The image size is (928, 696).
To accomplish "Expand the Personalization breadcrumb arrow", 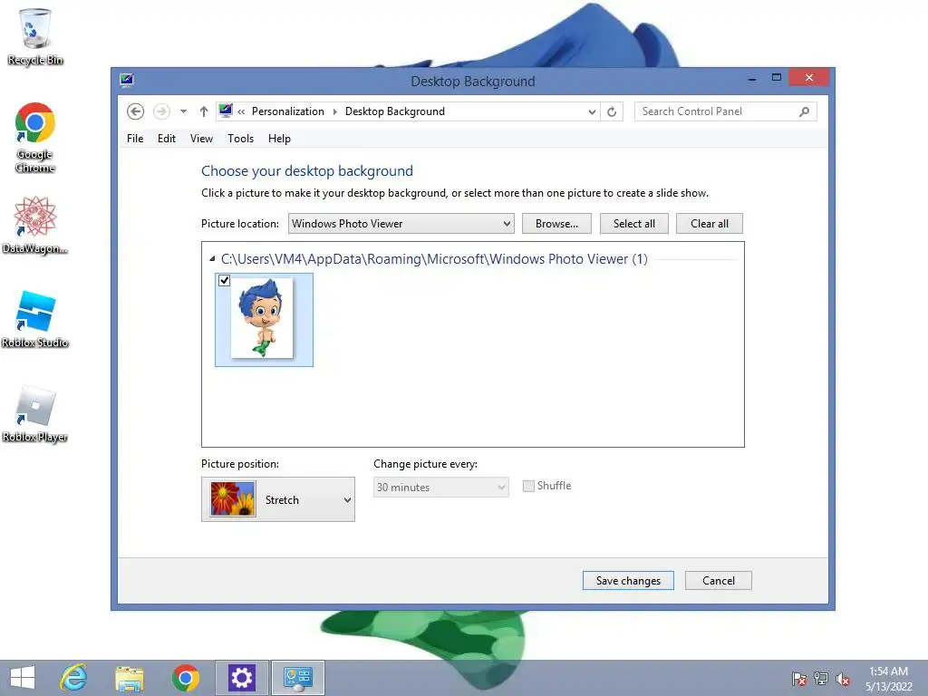I will 335,111.
